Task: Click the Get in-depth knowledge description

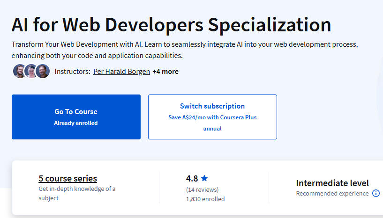Action: (x=77, y=193)
